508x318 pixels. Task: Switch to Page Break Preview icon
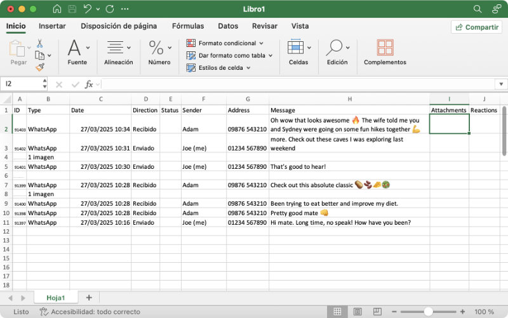[377, 312]
